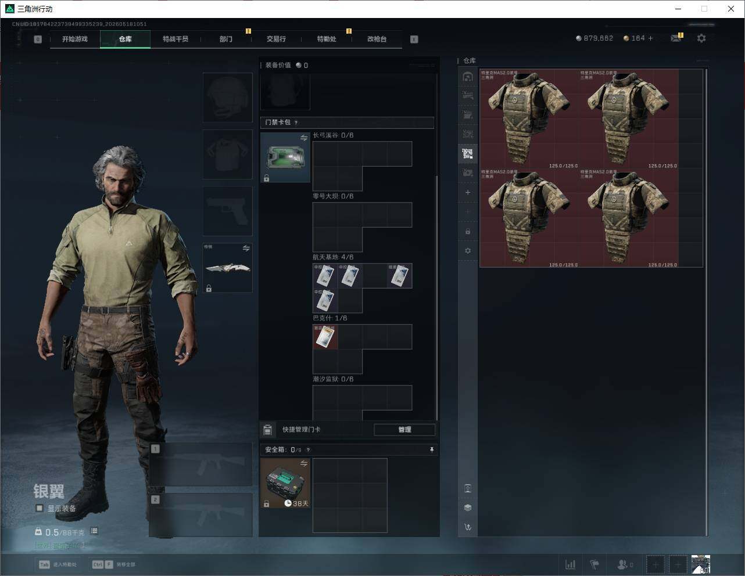Viewport: 745px width, 576px height.
Task: Click the next-tab key icon right of 改枪台
Action: 414,39
